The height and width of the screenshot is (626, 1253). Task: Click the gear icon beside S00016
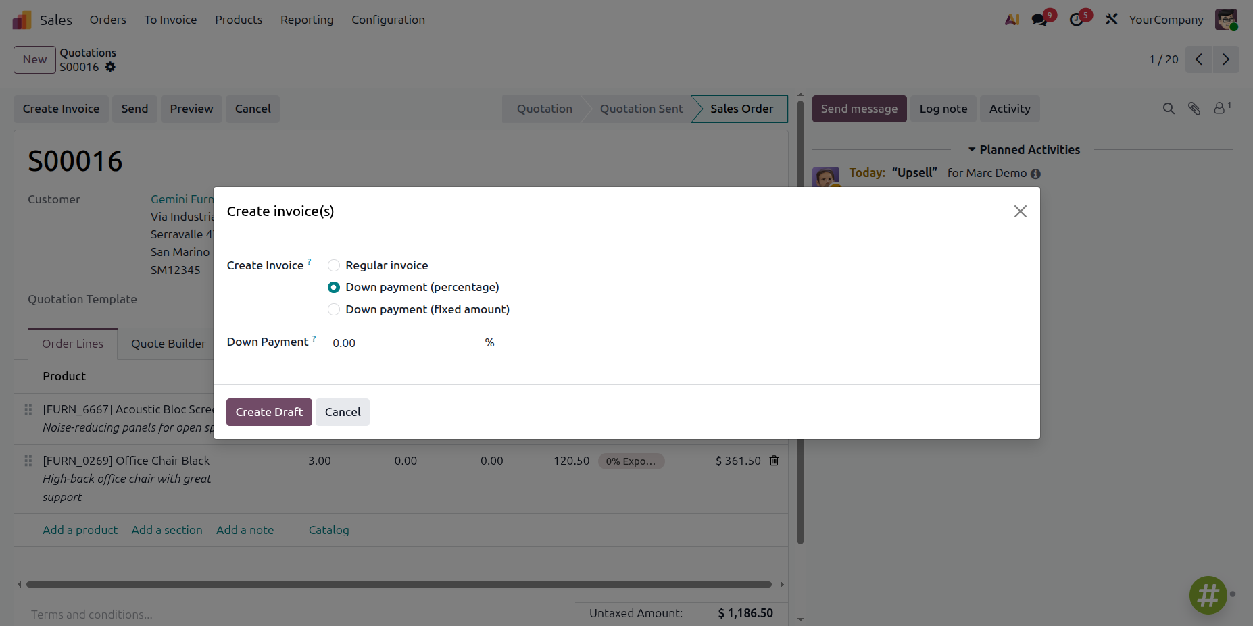click(110, 67)
